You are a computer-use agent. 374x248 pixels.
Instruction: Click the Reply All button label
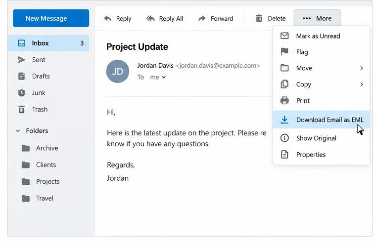coord(171,19)
